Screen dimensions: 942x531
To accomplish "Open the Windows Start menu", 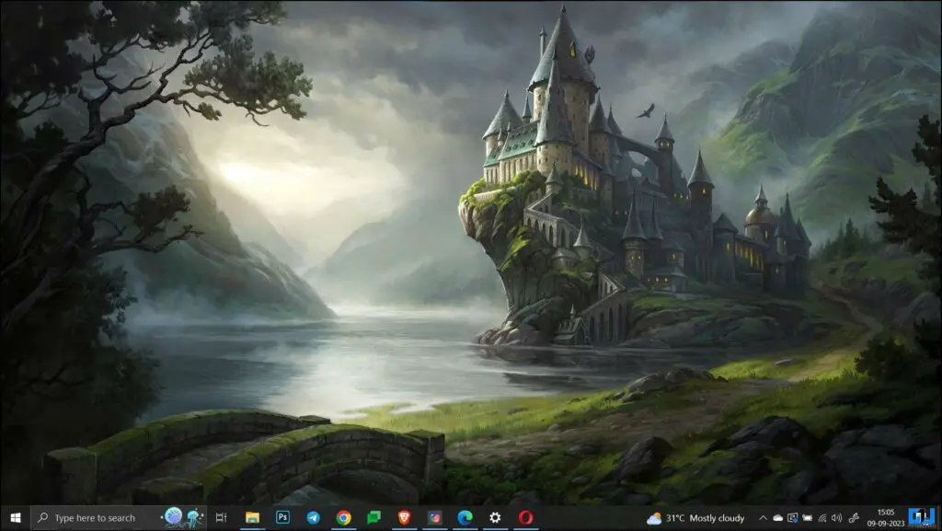I will [x=15, y=518].
